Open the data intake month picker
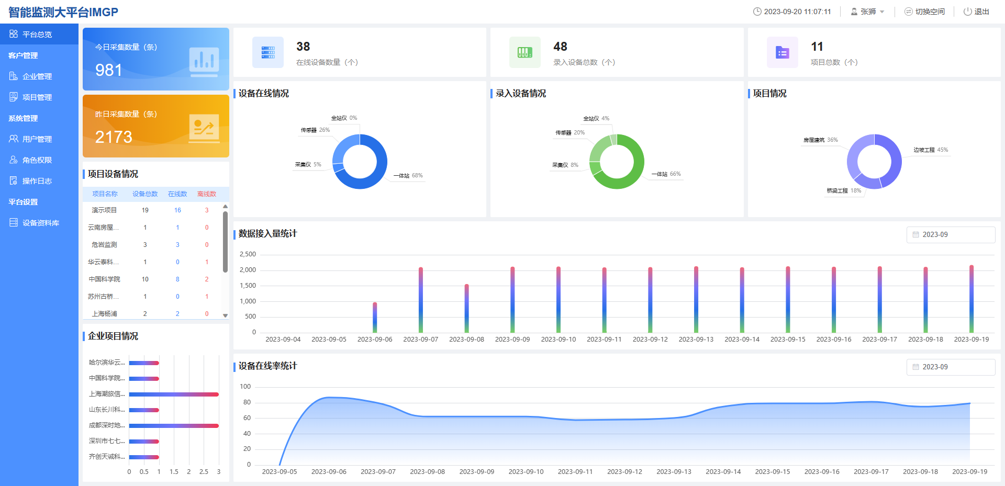The image size is (1005, 486). click(x=951, y=235)
